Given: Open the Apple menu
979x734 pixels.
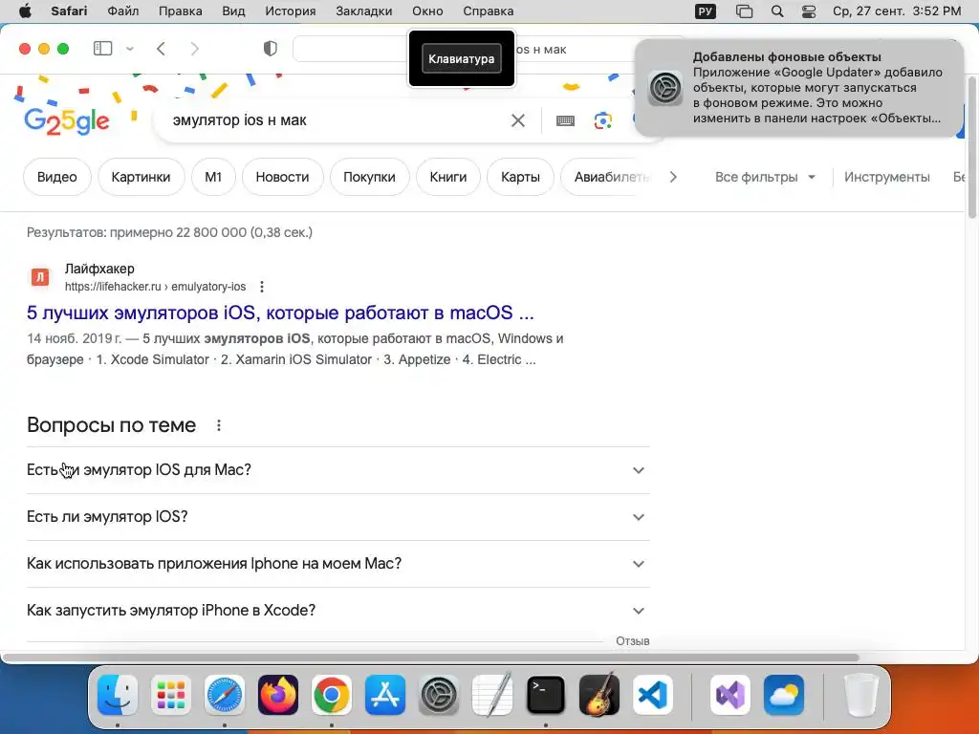Looking at the screenshot, I should point(25,11).
